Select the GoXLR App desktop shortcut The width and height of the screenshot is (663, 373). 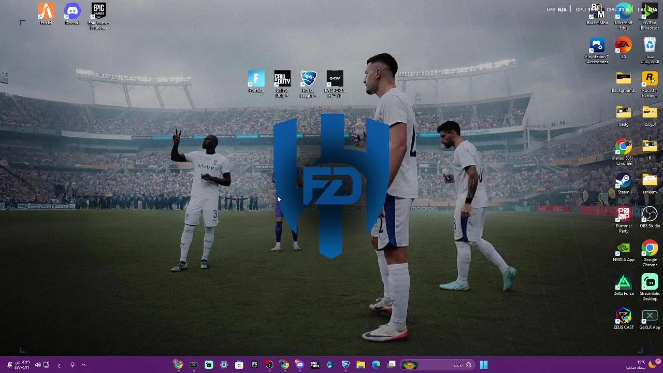[x=650, y=319]
